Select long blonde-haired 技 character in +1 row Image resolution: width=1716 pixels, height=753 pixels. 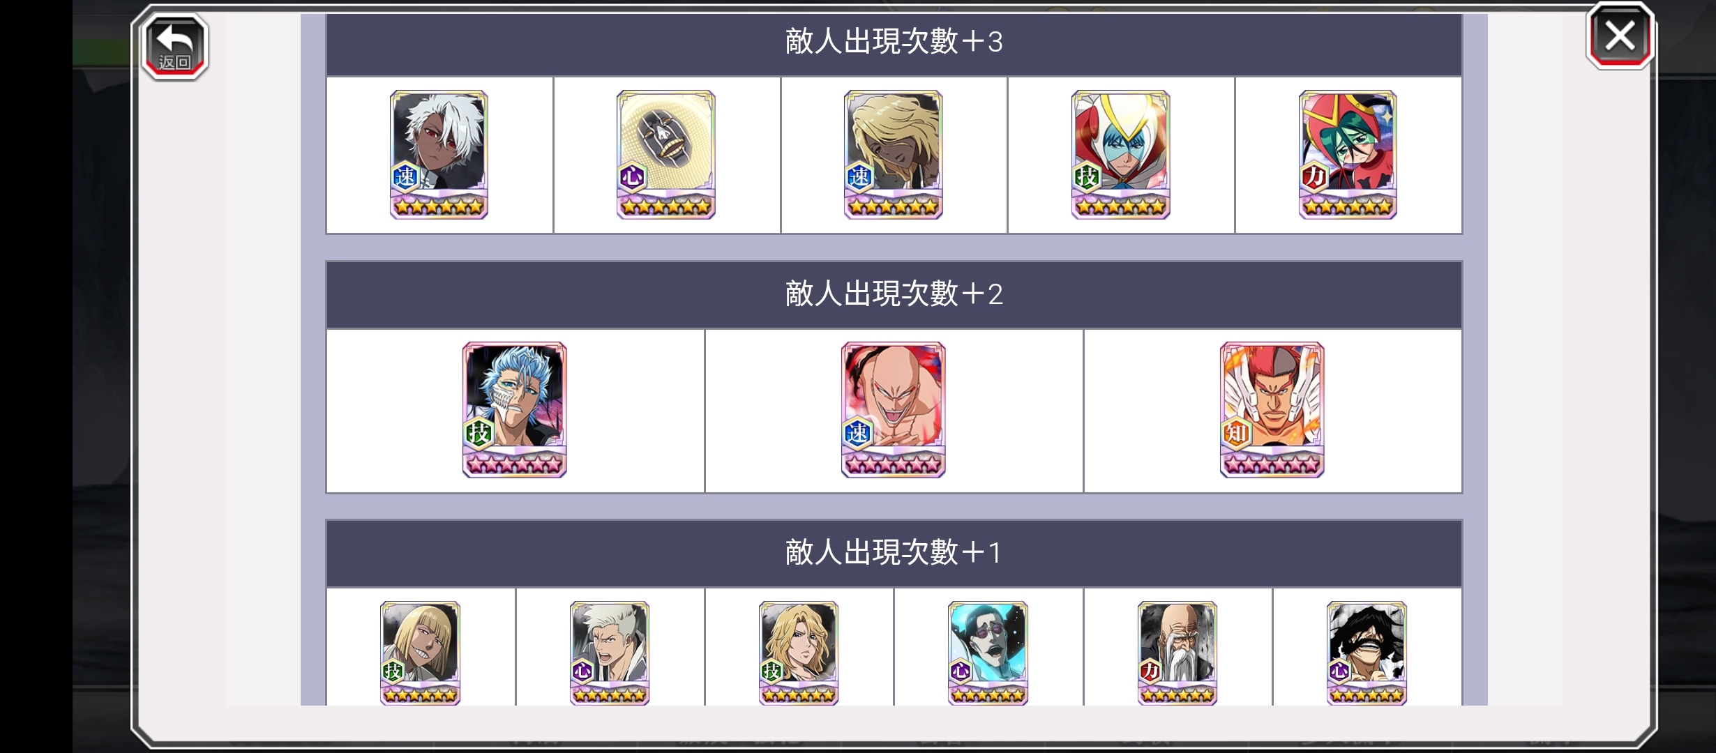[799, 653]
